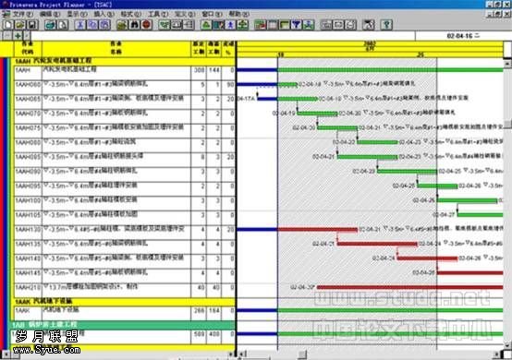This screenshot has width=512, height=360.
Task: Click the vertical scrollbar down arrow
Action: pos(507,345)
